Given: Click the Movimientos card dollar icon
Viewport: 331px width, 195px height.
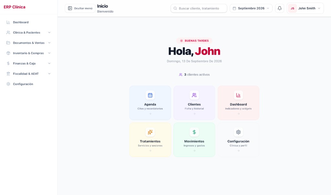Looking at the screenshot, I should click(x=194, y=132).
